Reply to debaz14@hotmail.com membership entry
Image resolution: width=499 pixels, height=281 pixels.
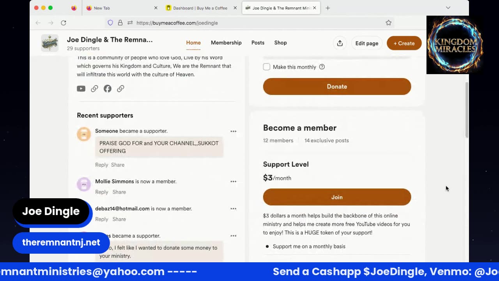click(x=101, y=219)
